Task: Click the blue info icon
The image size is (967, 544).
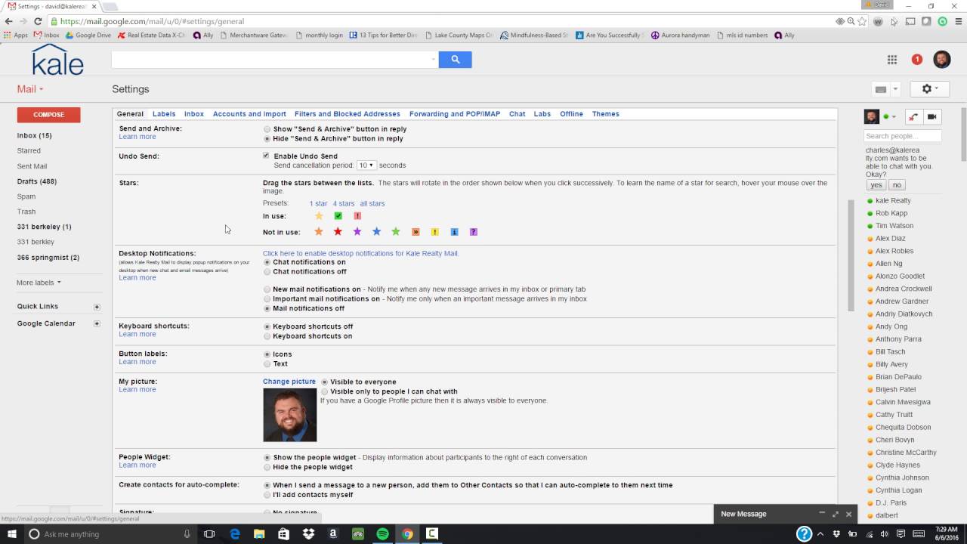Action: pos(454,232)
